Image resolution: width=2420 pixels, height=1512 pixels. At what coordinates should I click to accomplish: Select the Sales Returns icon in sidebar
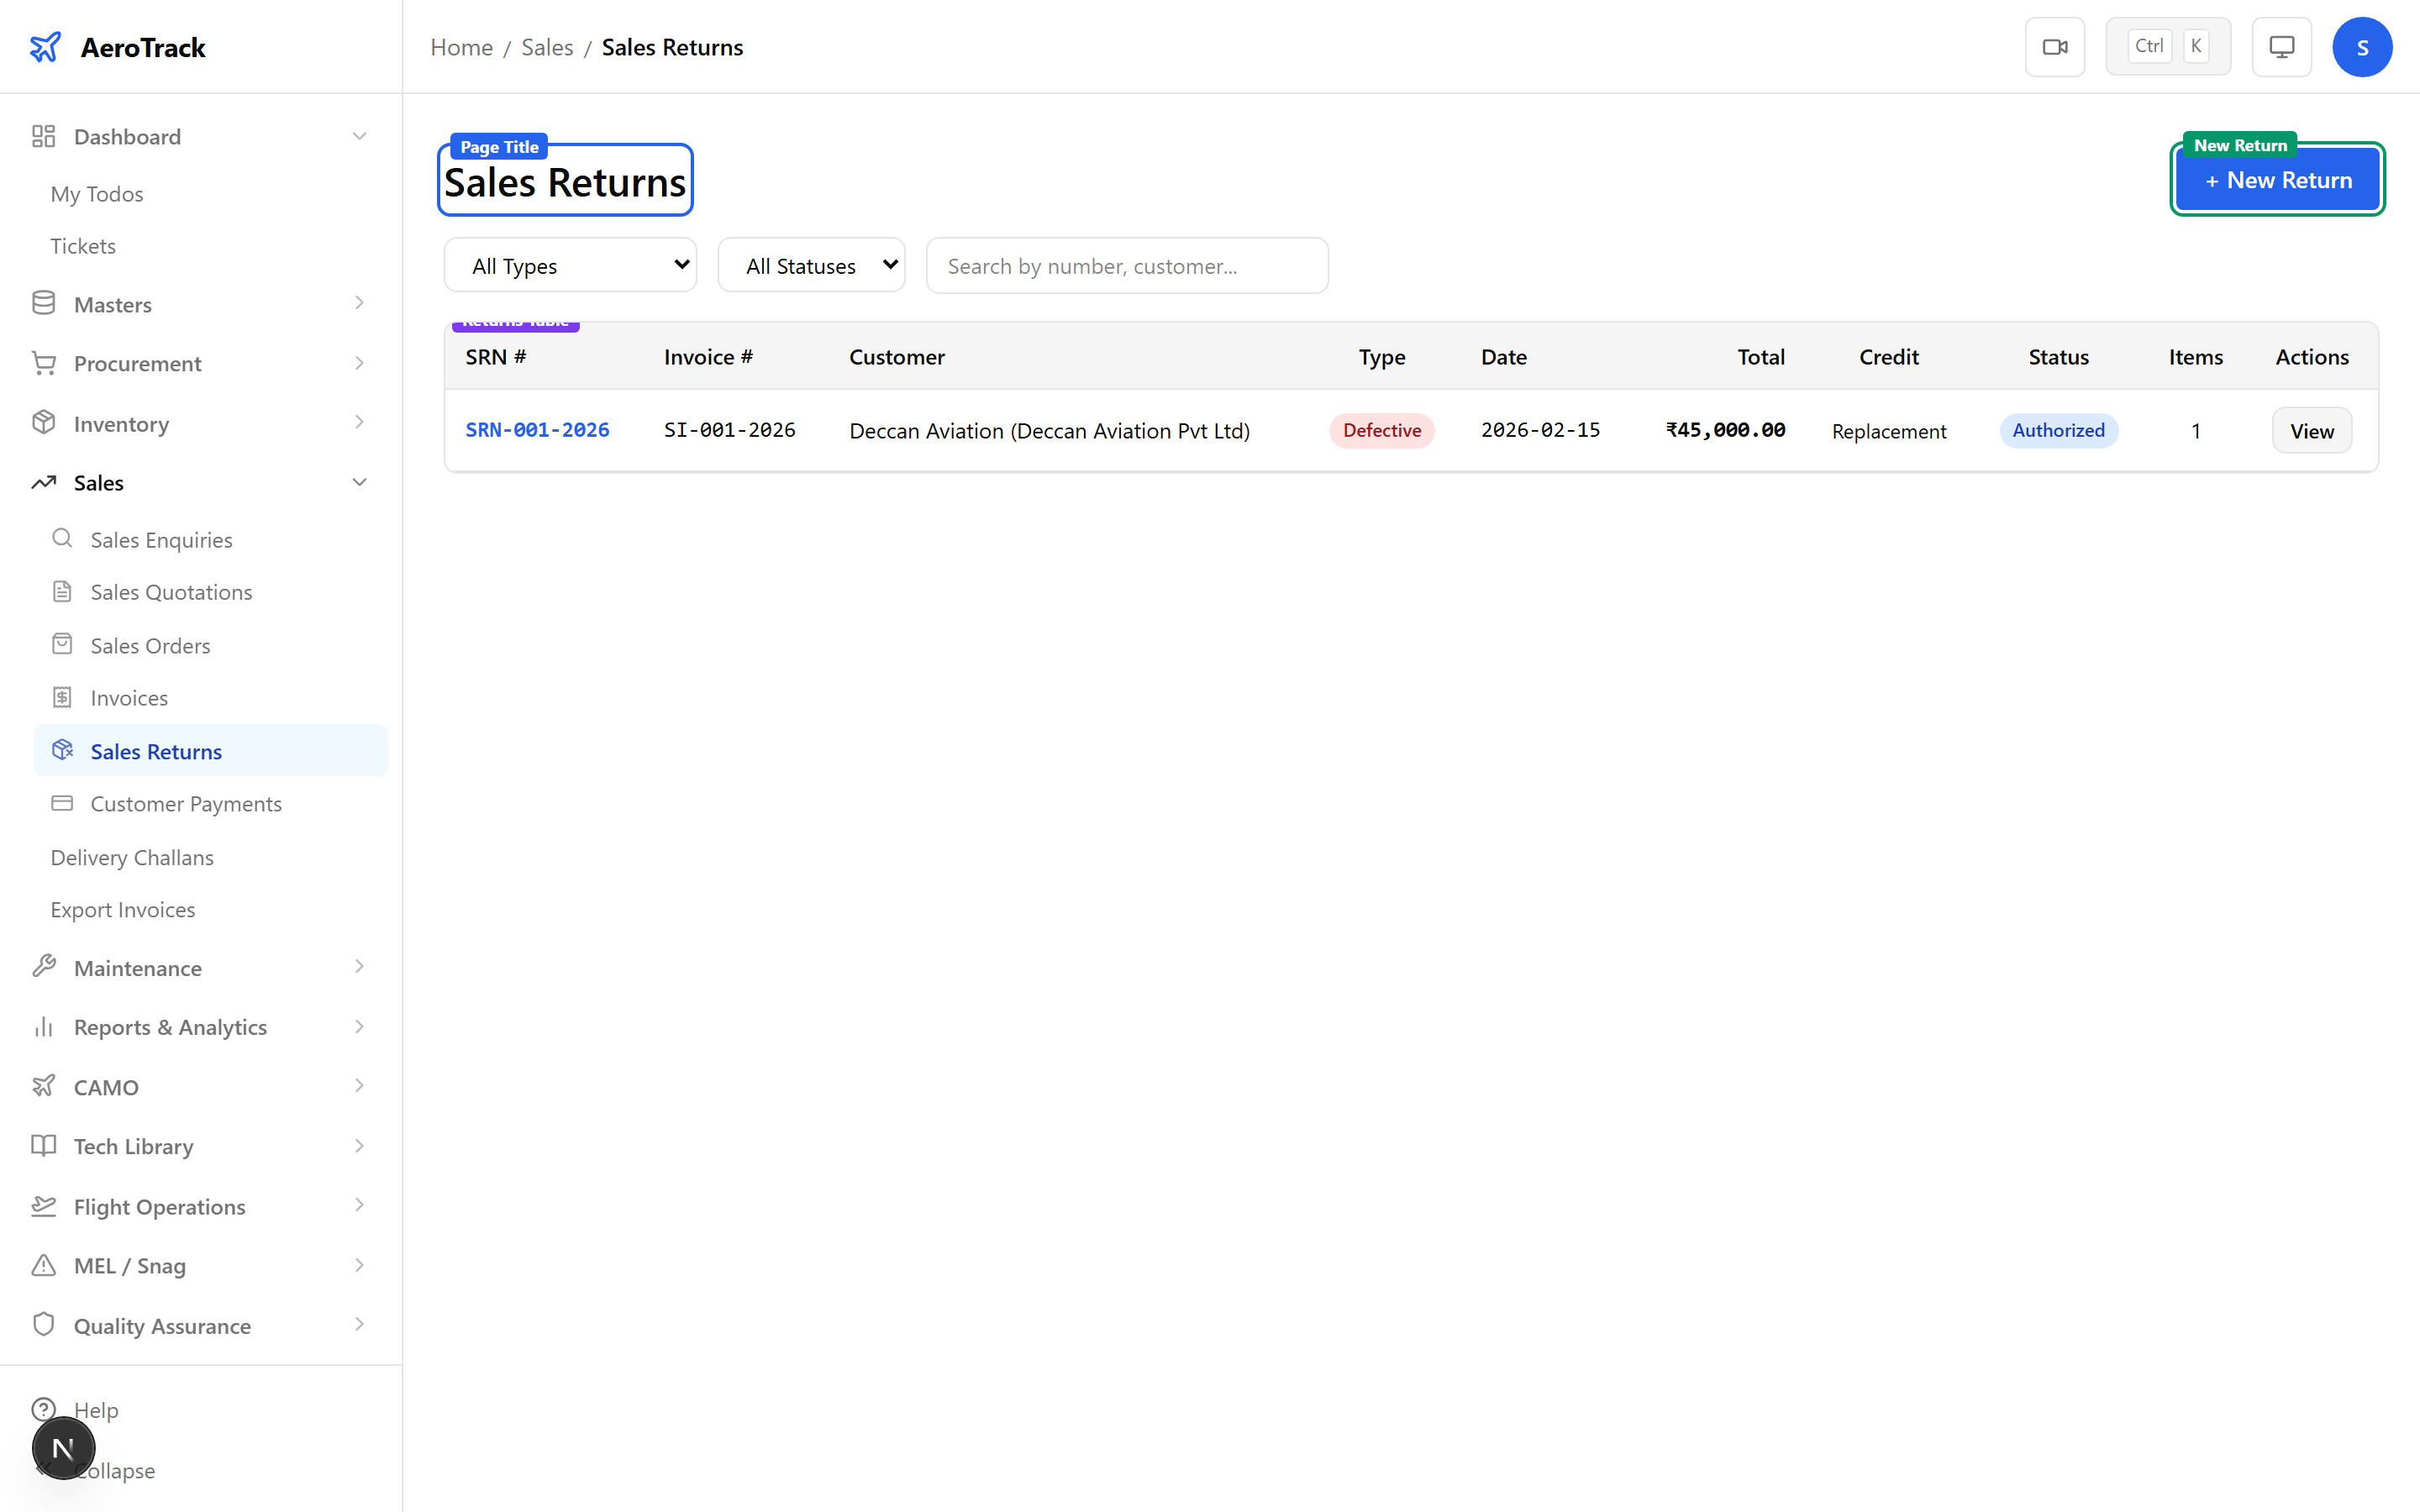tap(62, 750)
